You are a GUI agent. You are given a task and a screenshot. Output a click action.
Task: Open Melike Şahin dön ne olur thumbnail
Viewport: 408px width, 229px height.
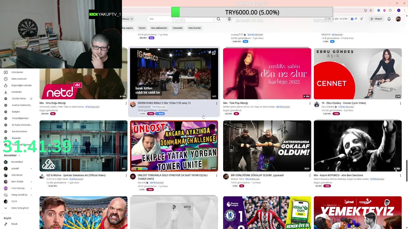(x=267, y=74)
